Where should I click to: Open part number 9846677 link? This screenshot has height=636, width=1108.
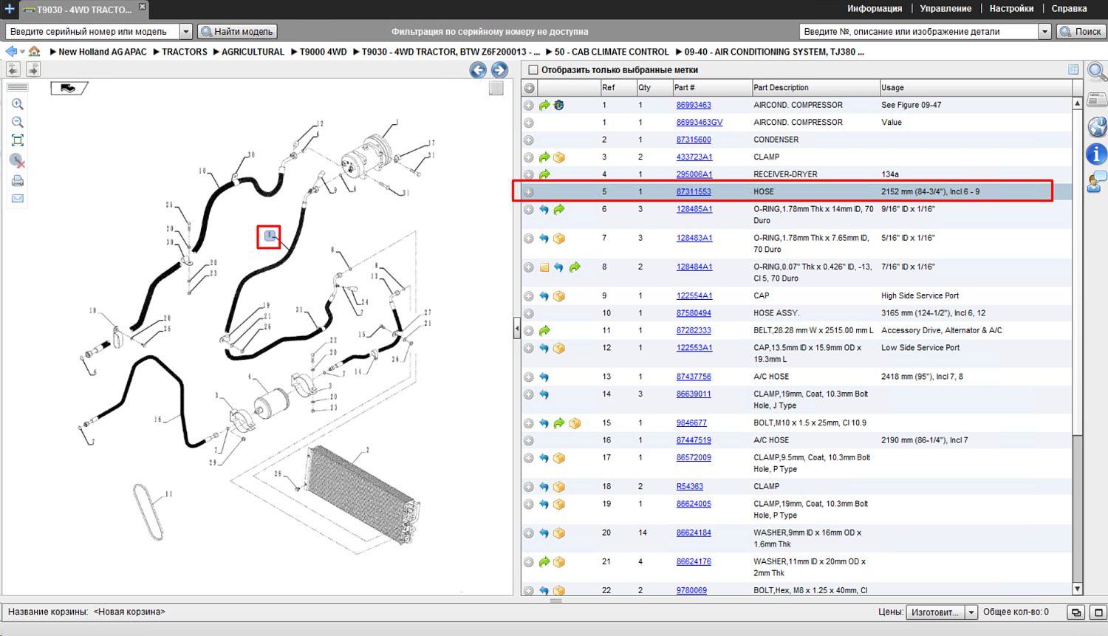pyautogui.click(x=691, y=423)
